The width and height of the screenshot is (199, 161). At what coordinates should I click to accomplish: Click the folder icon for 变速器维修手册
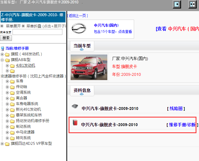coord(12,71)
